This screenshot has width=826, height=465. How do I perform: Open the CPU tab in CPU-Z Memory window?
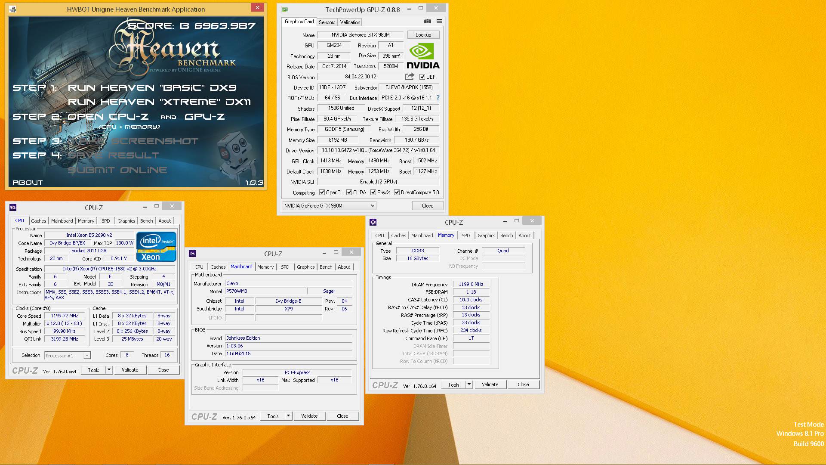pyautogui.click(x=379, y=236)
